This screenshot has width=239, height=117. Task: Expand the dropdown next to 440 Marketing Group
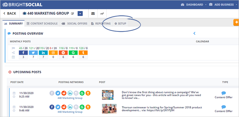80,13
